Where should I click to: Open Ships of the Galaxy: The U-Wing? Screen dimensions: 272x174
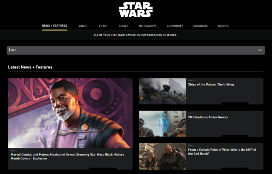tap(211, 84)
